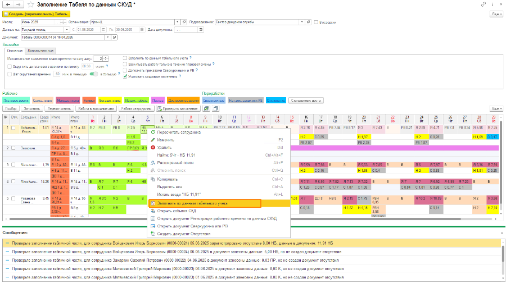The height and width of the screenshot is (283, 506).
Task: Flip the в меньшую / в большую rounding switch
Action: (93, 74)
